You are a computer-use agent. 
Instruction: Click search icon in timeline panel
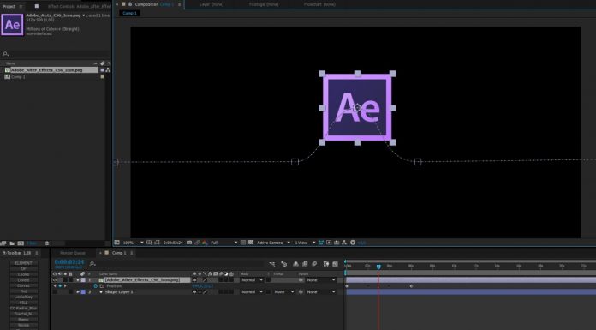92,263
